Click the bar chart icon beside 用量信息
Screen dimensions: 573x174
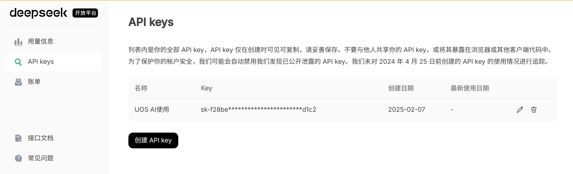(x=18, y=42)
